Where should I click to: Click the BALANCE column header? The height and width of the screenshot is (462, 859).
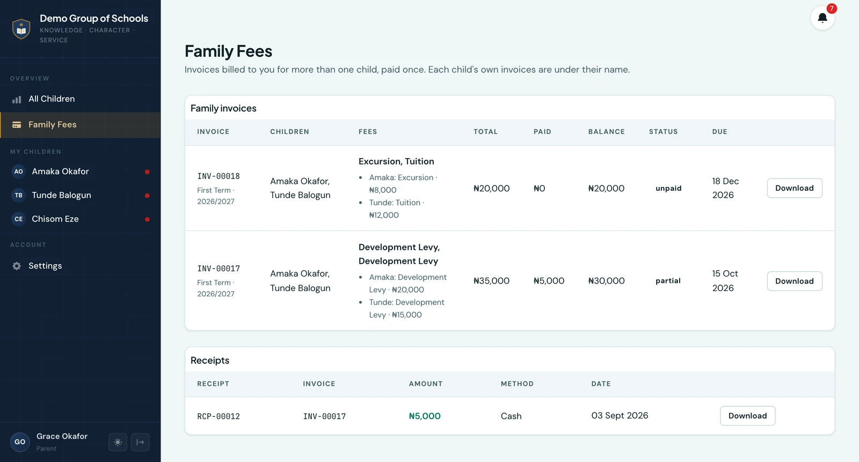coord(606,132)
